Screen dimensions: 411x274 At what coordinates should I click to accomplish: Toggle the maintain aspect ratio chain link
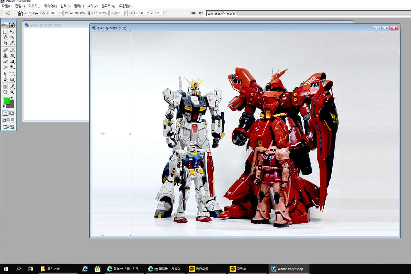pyautogui.click(x=89, y=13)
